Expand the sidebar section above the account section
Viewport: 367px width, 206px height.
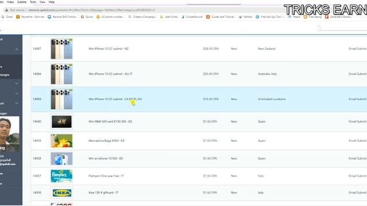point(17,93)
